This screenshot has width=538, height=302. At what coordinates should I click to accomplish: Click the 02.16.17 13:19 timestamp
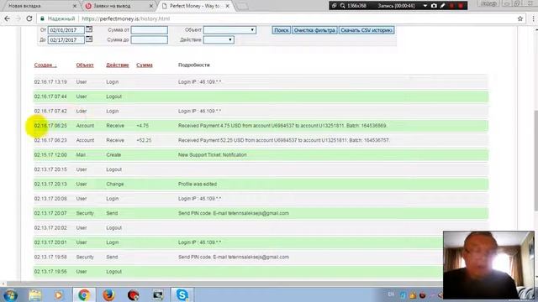click(50, 82)
